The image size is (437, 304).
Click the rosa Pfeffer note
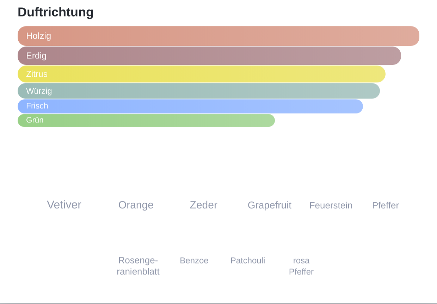coord(301,266)
